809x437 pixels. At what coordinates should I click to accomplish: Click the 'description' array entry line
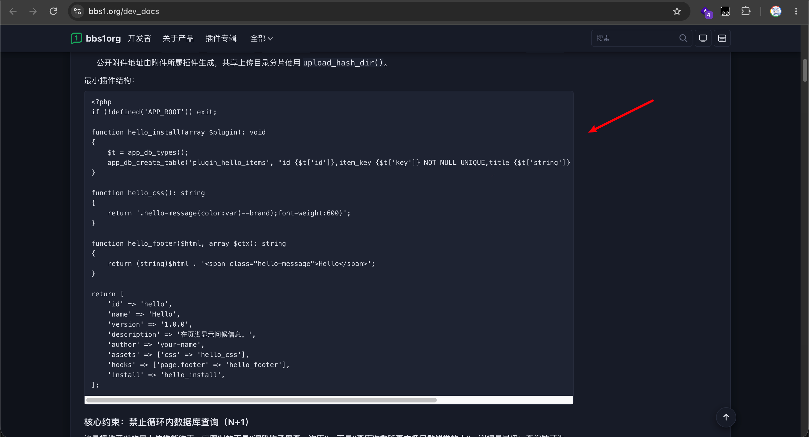181,334
